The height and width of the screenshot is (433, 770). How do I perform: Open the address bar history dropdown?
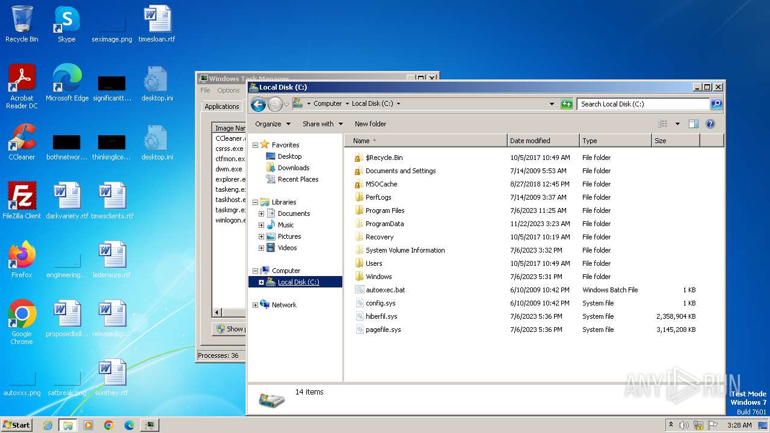[x=552, y=103]
